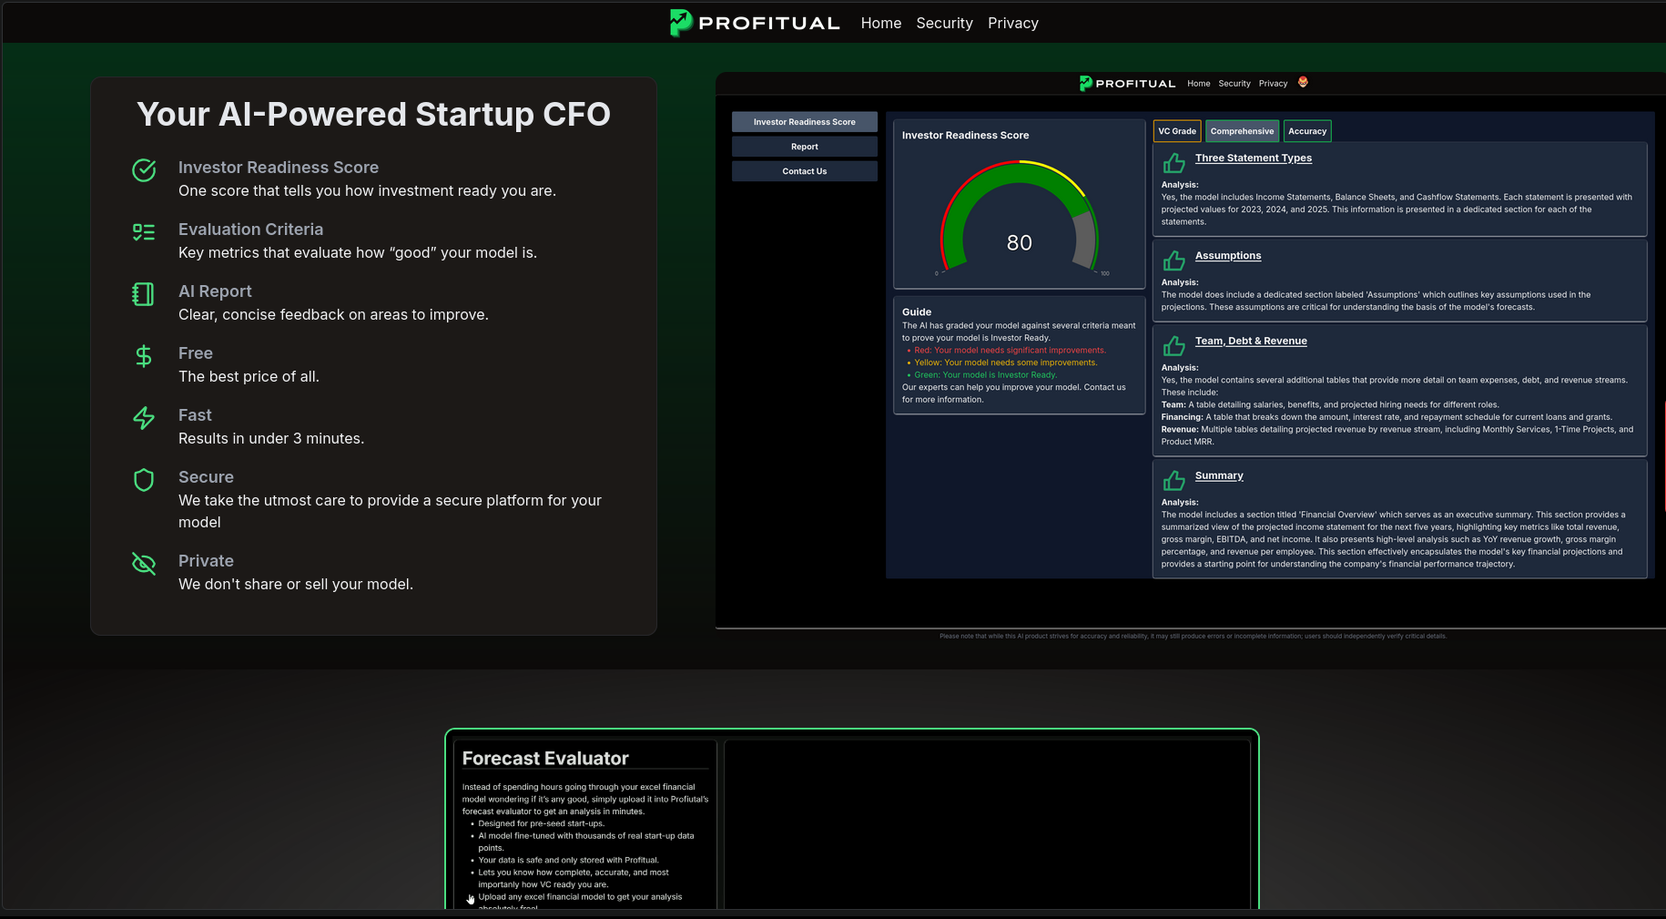Select Contact Us sidebar button in preview
This screenshot has width=1666, height=919.
click(804, 171)
